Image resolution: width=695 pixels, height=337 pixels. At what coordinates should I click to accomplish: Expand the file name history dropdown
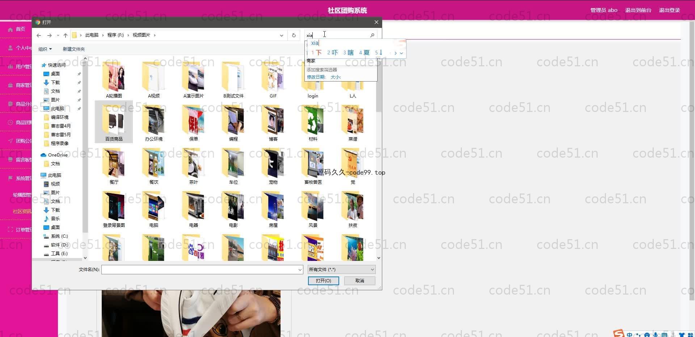[300, 270]
